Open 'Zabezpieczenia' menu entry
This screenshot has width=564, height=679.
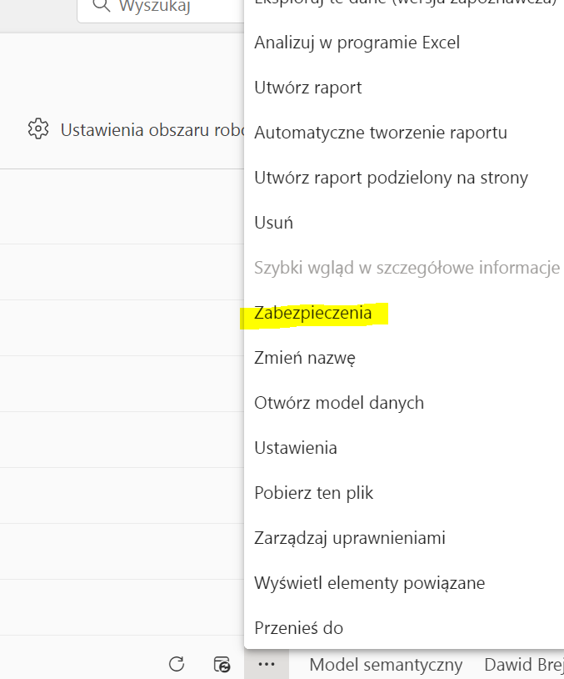point(312,314)
